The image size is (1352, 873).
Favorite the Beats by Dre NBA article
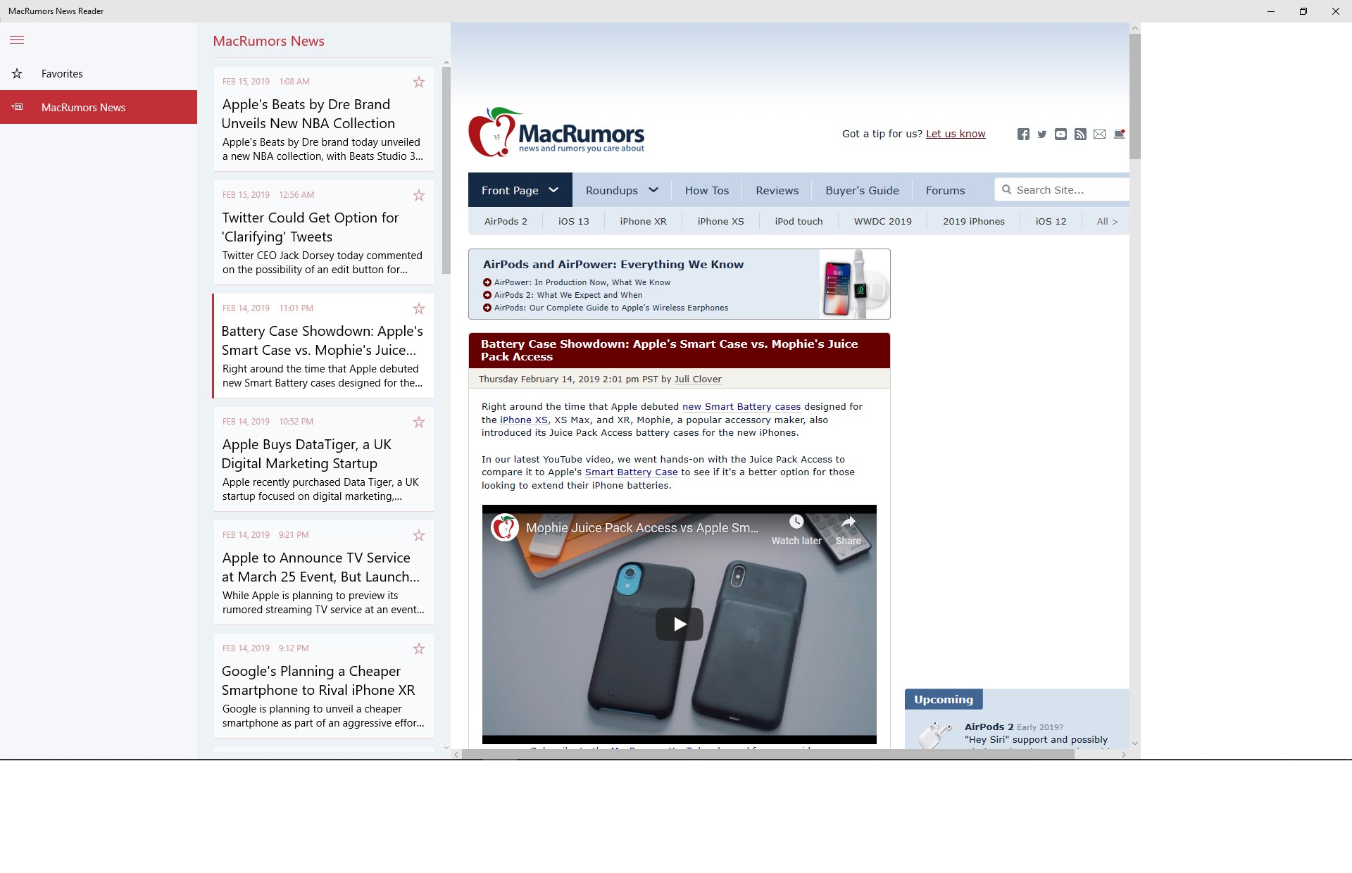pos(419,82)
